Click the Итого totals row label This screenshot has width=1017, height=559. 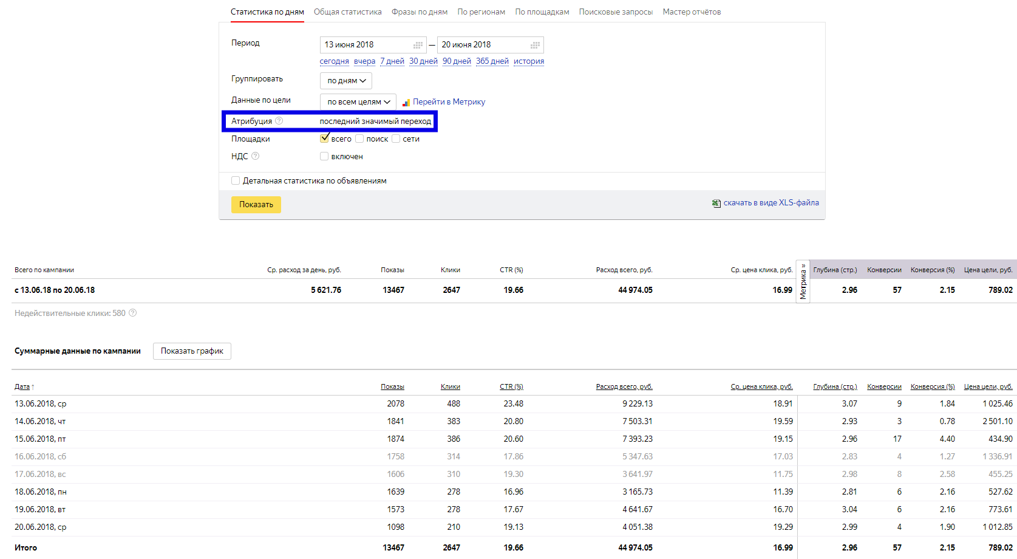26,547
